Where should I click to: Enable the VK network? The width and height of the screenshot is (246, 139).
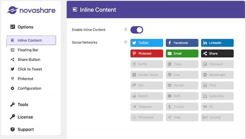pyautogui.click(x=217, y=107)
